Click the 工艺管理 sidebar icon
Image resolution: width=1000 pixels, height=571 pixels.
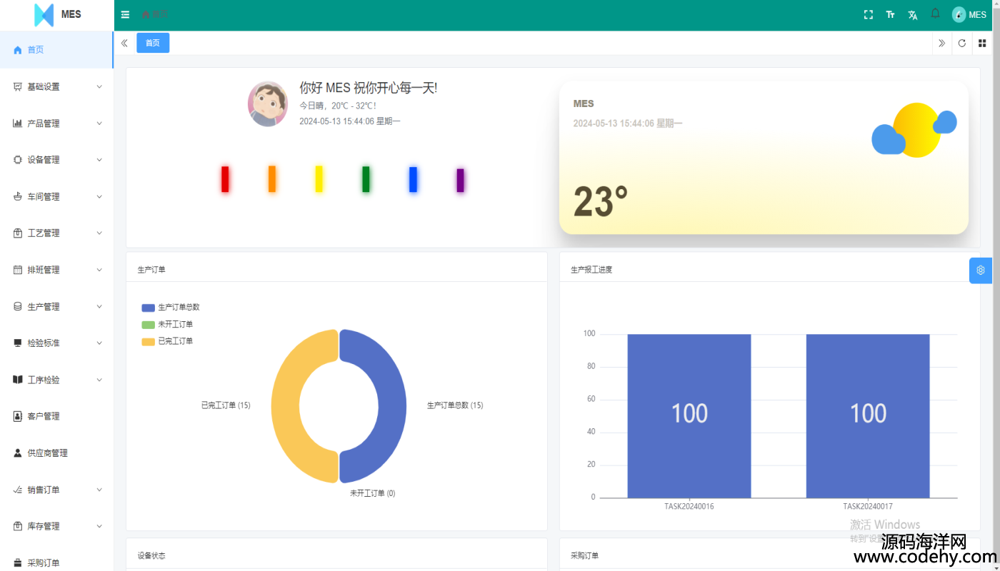(x=18, y=233)
